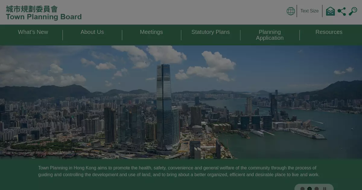Open the Planning Application menu

(x=269, y=35)
